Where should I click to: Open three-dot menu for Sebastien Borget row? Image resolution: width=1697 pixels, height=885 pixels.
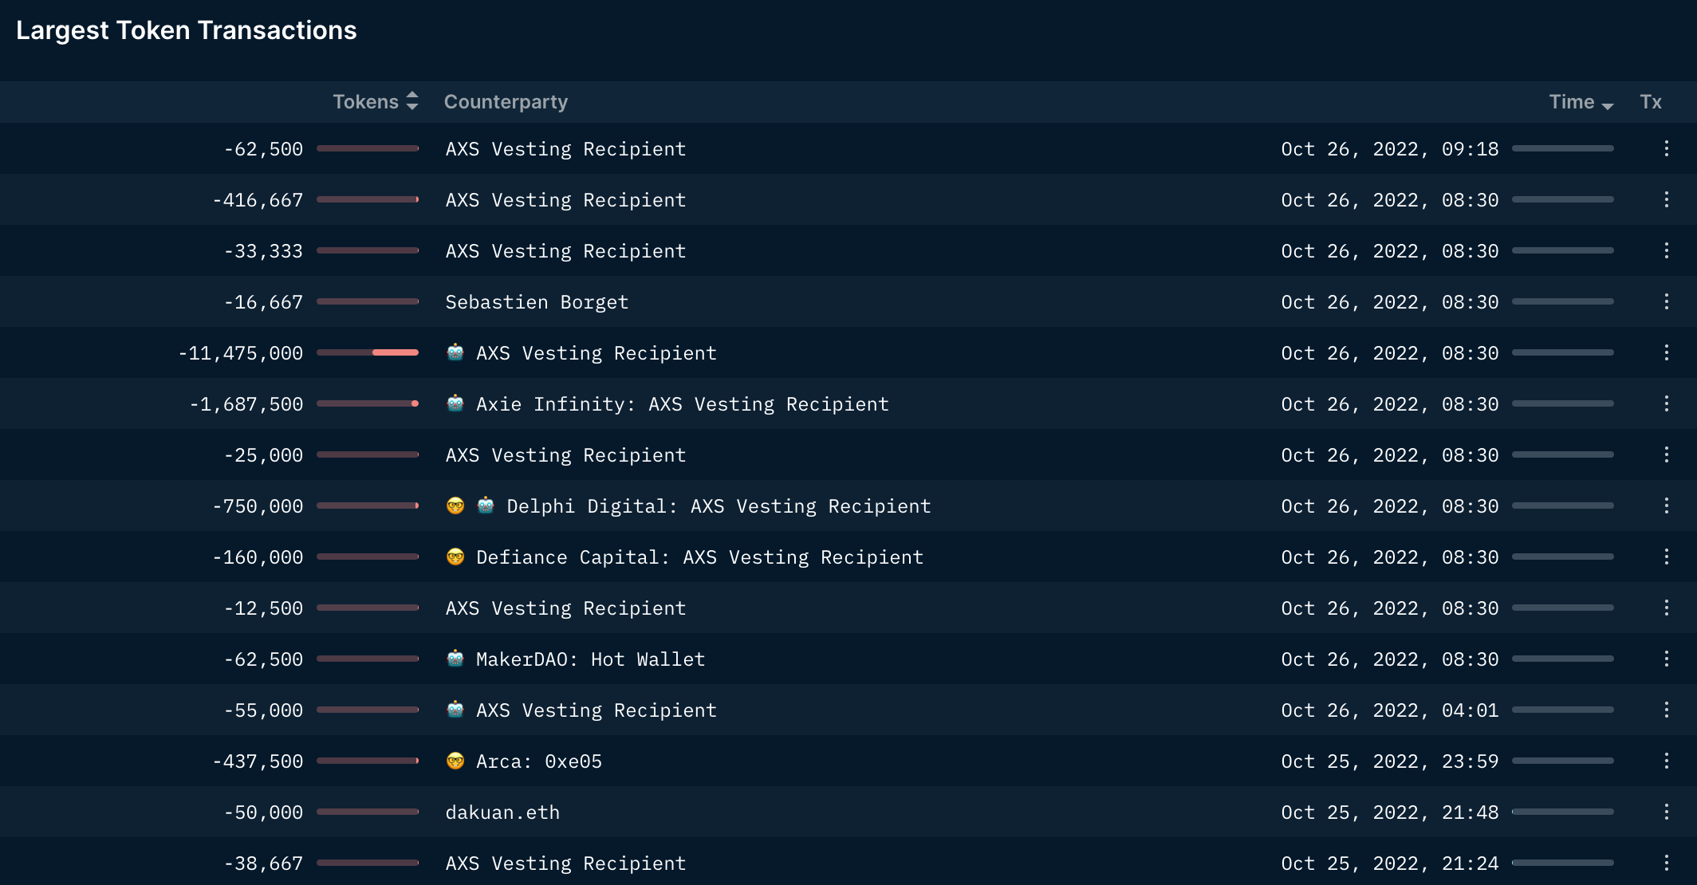pyautogui.click(x=1666, y=301)
